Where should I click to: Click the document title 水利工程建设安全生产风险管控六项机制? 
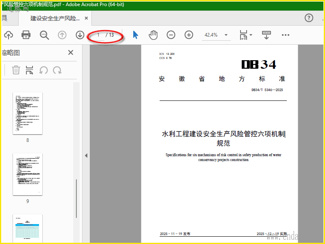click(x=223, y=134)
